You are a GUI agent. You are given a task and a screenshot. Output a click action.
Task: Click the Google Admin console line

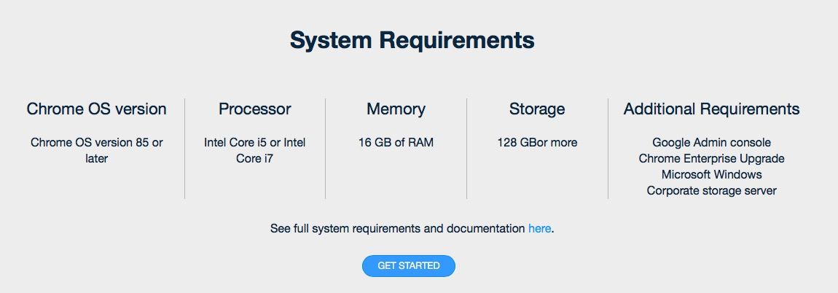coord(711,143)
